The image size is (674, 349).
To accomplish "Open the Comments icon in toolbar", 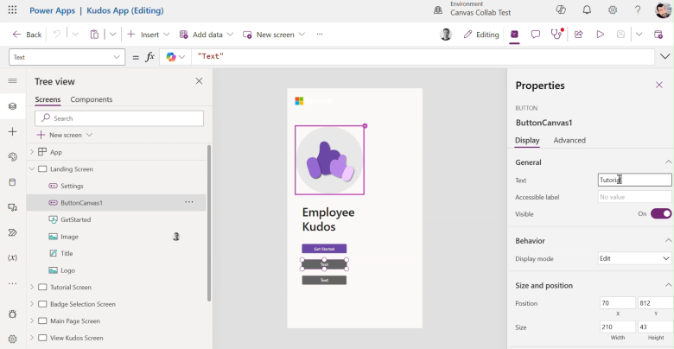I will (x=536, y=35).
